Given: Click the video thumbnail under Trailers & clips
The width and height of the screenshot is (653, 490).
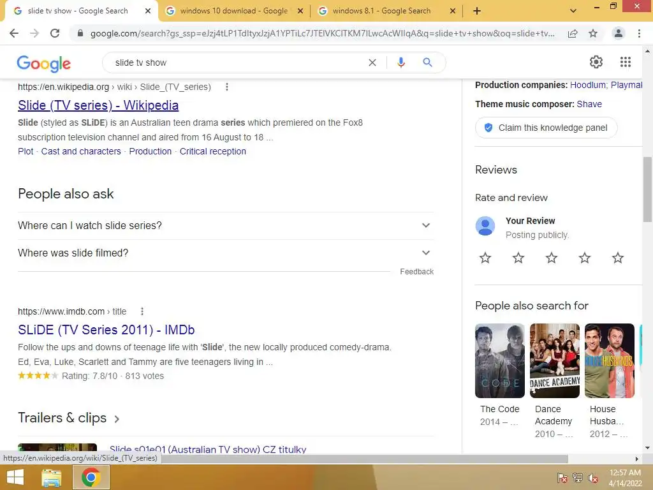Looking at the screenshot, I should tap(57, 449).
